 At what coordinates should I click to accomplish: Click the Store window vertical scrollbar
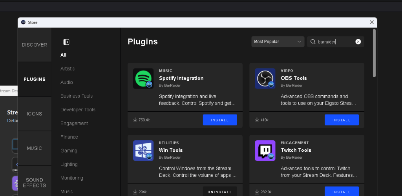[x=374, y=53]
